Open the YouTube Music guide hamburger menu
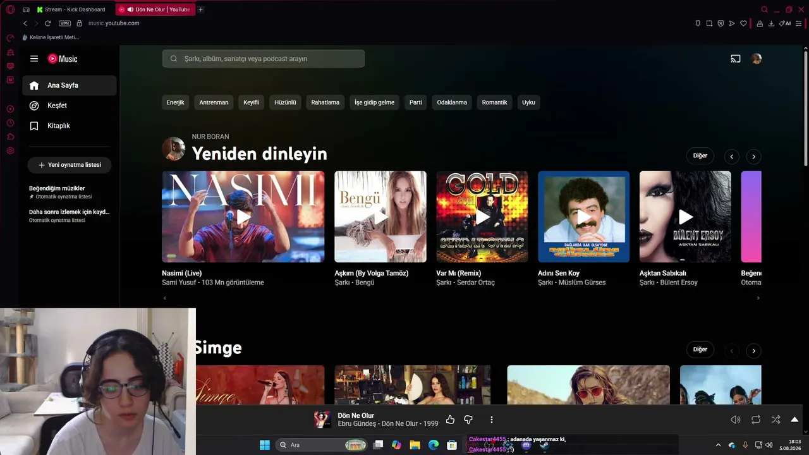 (x=34, y=59)
